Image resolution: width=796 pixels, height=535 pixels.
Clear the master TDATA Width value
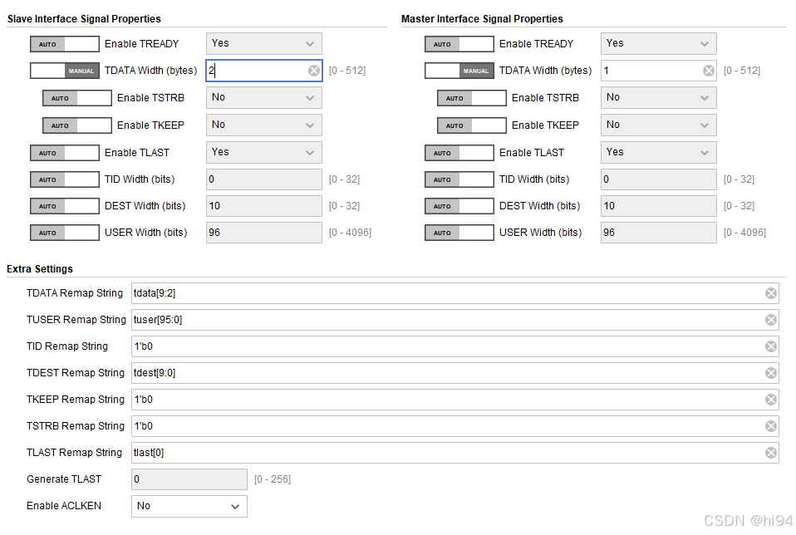click(x=709, y=71)
